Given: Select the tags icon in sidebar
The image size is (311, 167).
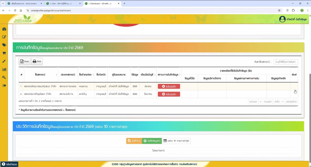Looking at the screenshot, I should 4,45.
